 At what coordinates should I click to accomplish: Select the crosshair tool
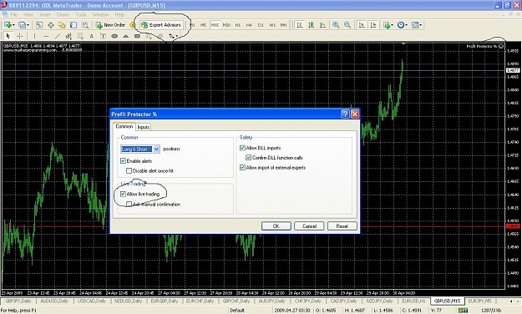[20, 36]
